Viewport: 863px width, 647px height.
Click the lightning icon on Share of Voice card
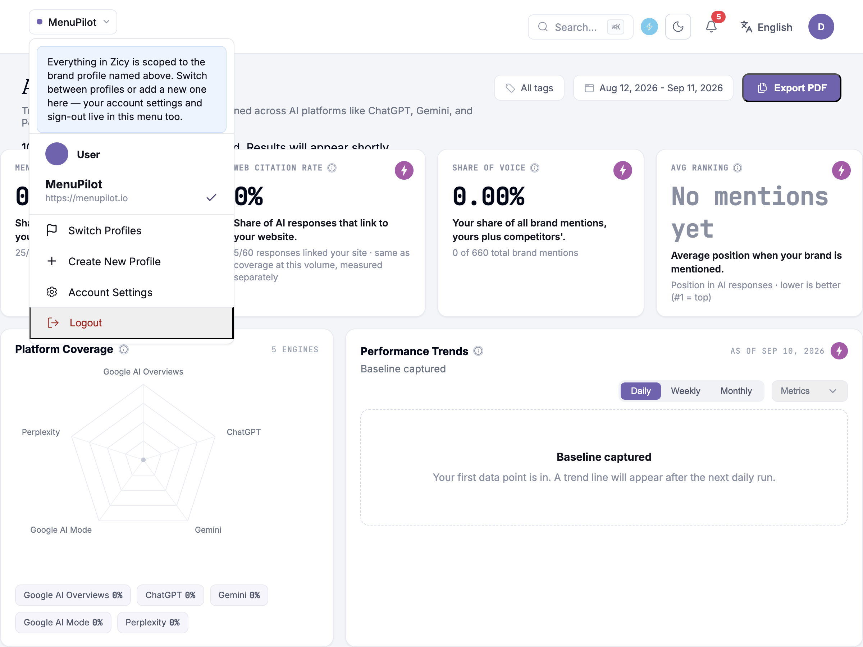[622, 170]
